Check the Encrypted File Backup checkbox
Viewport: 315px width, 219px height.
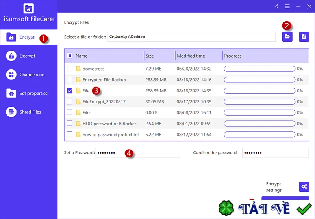click(x=70, y=80)
